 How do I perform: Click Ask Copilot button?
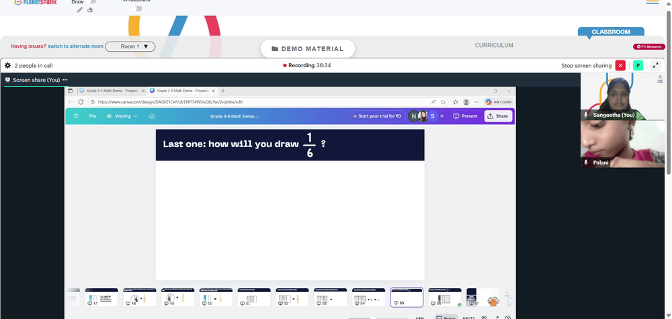[499, 102]
